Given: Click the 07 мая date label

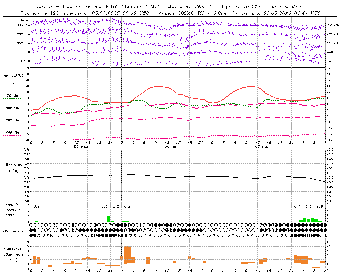Looking at the screenshot, I should (262, 147).
